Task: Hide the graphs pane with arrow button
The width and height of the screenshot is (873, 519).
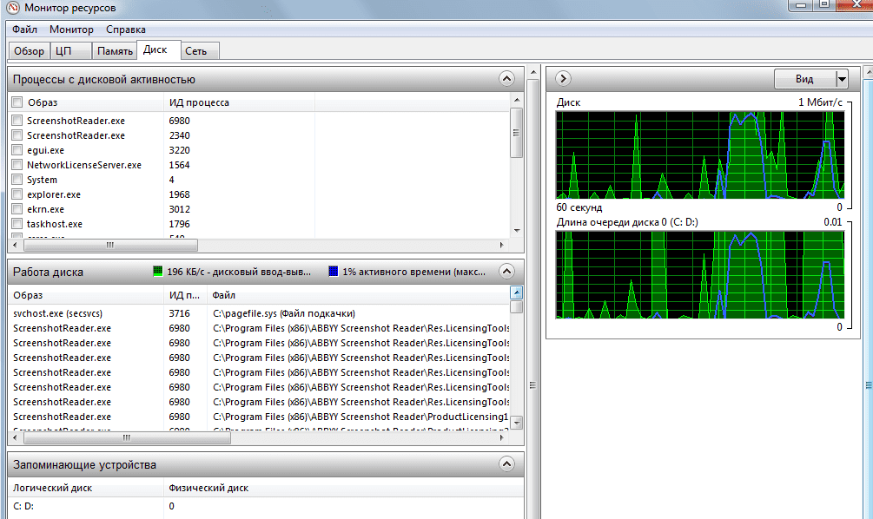Action: pos(563,79)
